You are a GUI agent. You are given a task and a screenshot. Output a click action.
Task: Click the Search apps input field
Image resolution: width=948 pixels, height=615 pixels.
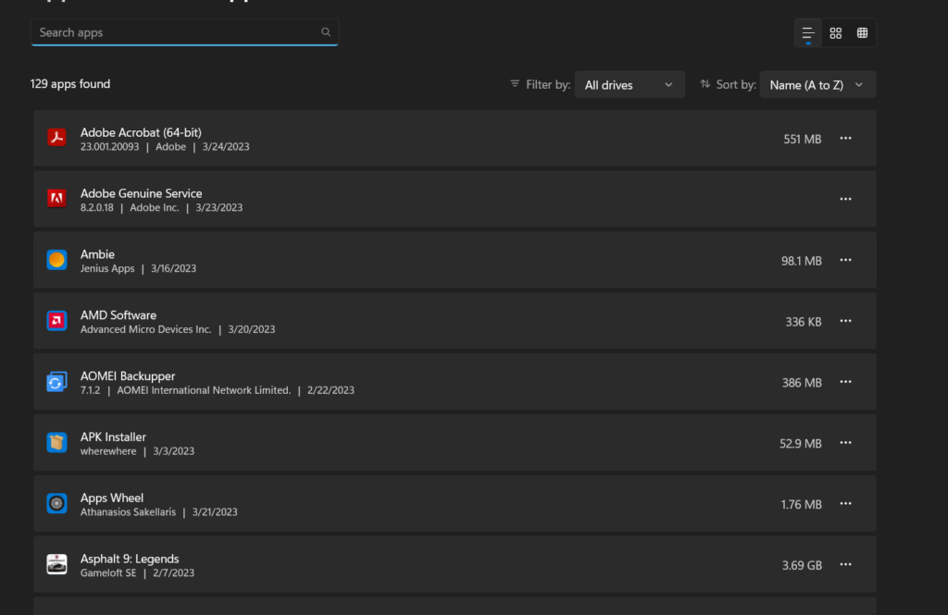[x=176, y=32]
